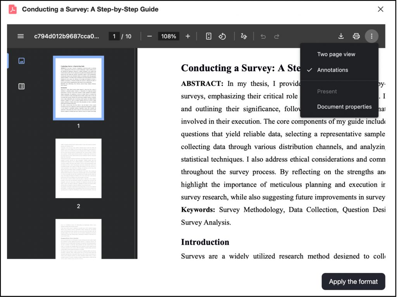Image resolution: width=397 pixels, height=297 pixels.
Task: Click the page number field
Action: [x=114, y=36]
